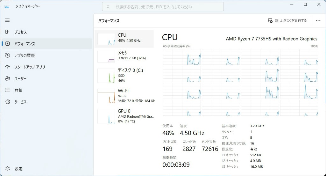Click the Run new task button
Viewport: 326px width, 176px height.
pyautogui.click(x=287, y=20)
